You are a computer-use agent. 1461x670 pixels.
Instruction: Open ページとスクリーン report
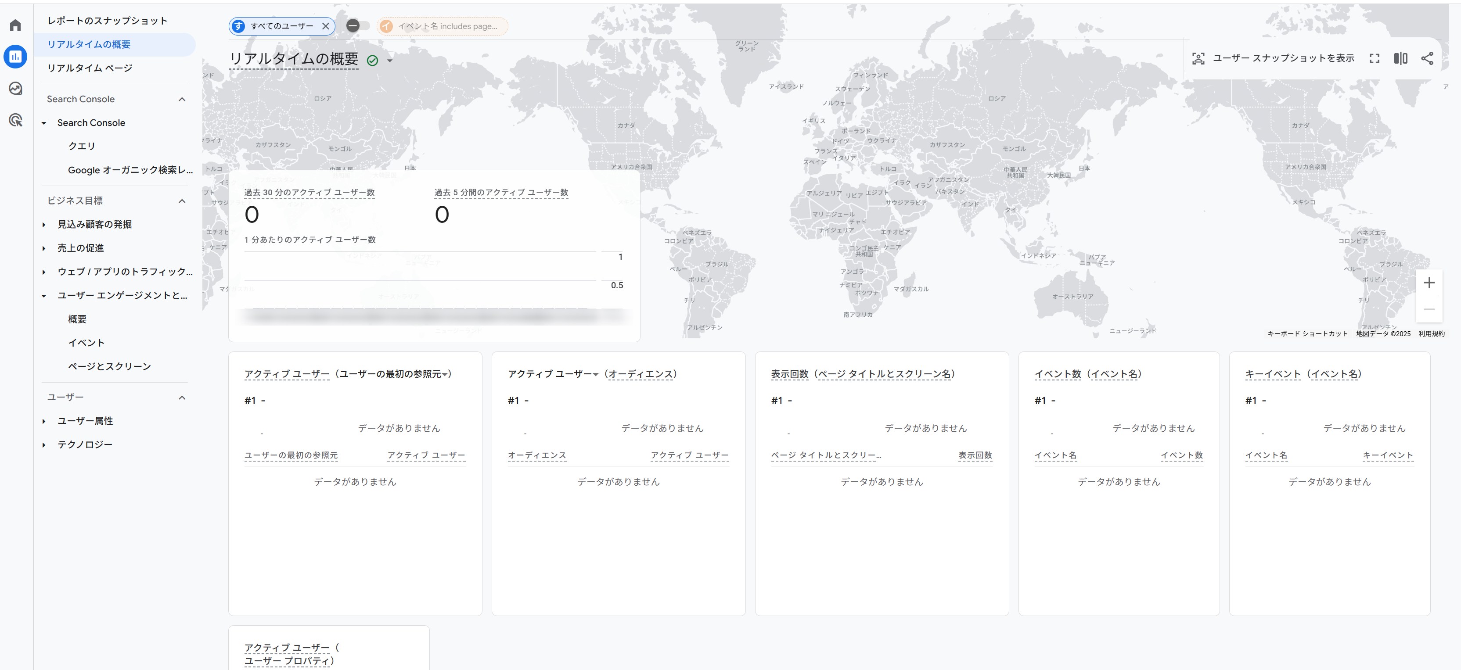tap(109, 367)
